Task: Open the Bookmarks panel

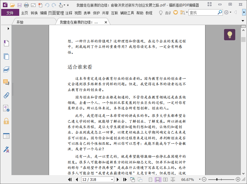Action: 6,43
